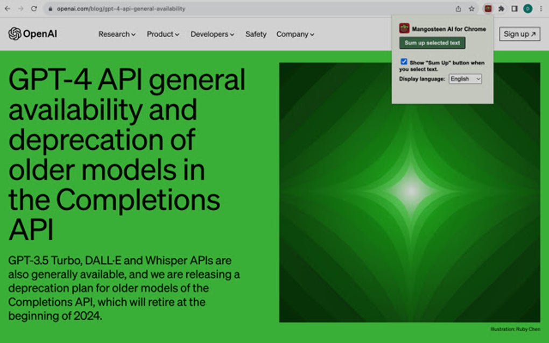
Task: Bookmark this page with the star
Action: click(471, 9)
